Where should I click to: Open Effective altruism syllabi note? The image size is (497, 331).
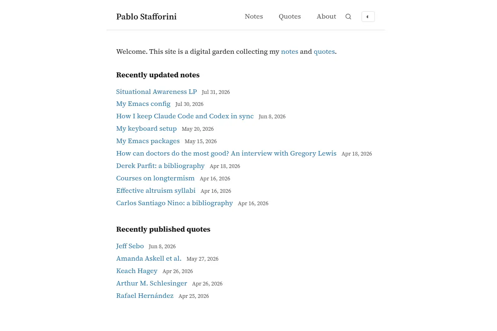[x=156, y=191]
